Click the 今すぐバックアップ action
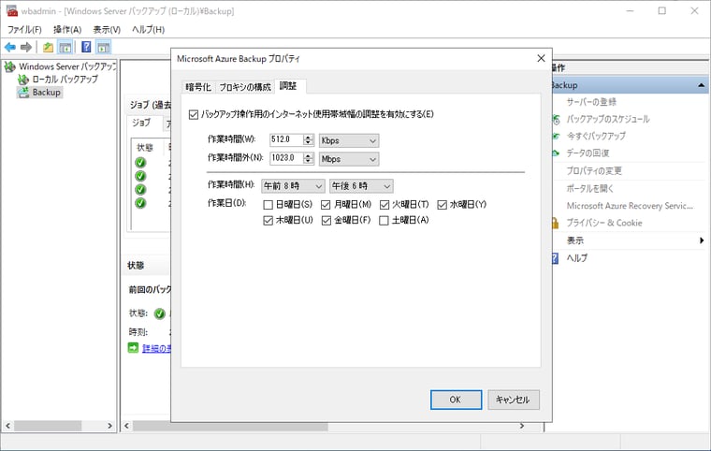The width and height of the screenshot is (711, 451). click(596, 136)
